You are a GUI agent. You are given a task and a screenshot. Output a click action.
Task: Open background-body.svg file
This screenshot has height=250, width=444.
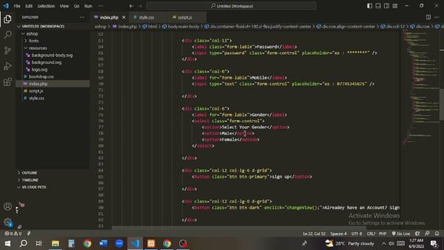tap(53, 55)
